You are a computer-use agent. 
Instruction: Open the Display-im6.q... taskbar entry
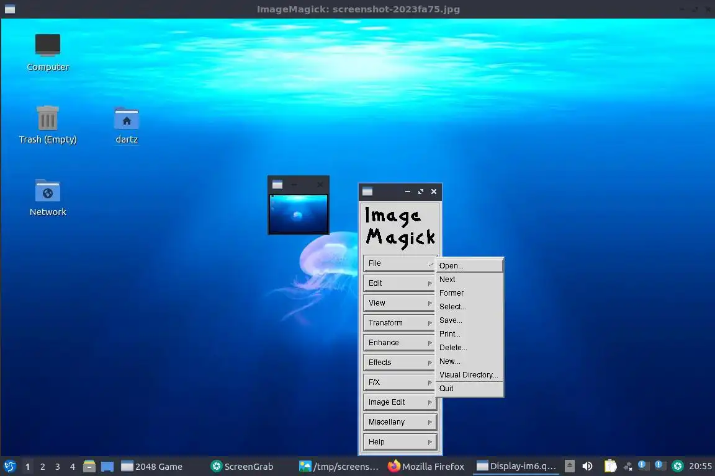point(516,466)
